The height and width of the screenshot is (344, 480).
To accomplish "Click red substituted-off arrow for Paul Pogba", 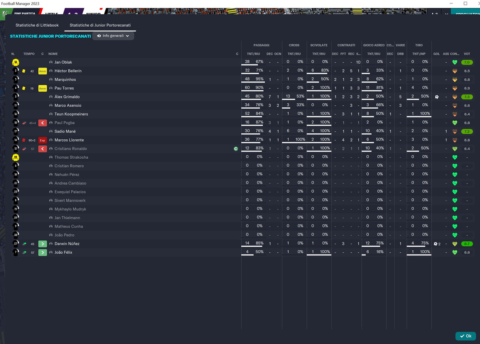I will coord(43,123).
